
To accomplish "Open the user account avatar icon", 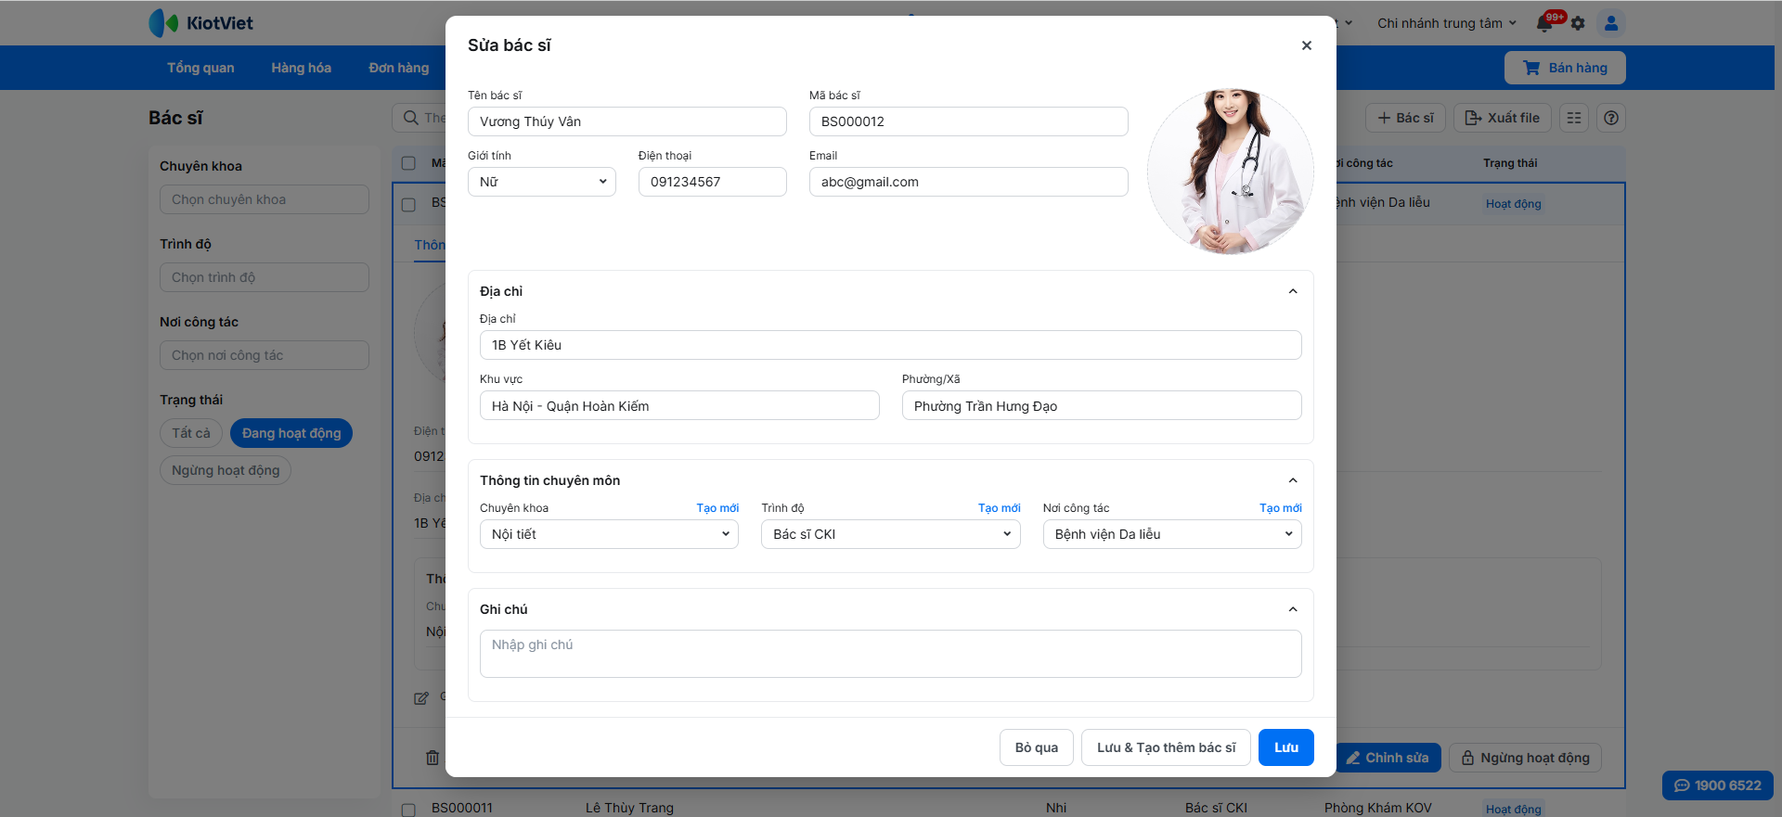I will tap(1611, 23).
